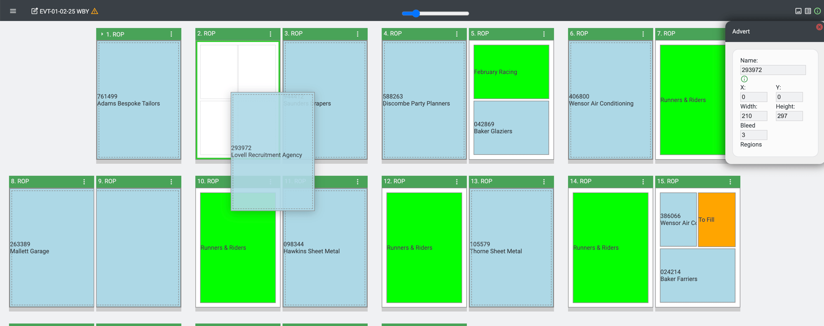Click the EVT-01-02-25 WBY document title

64,12
